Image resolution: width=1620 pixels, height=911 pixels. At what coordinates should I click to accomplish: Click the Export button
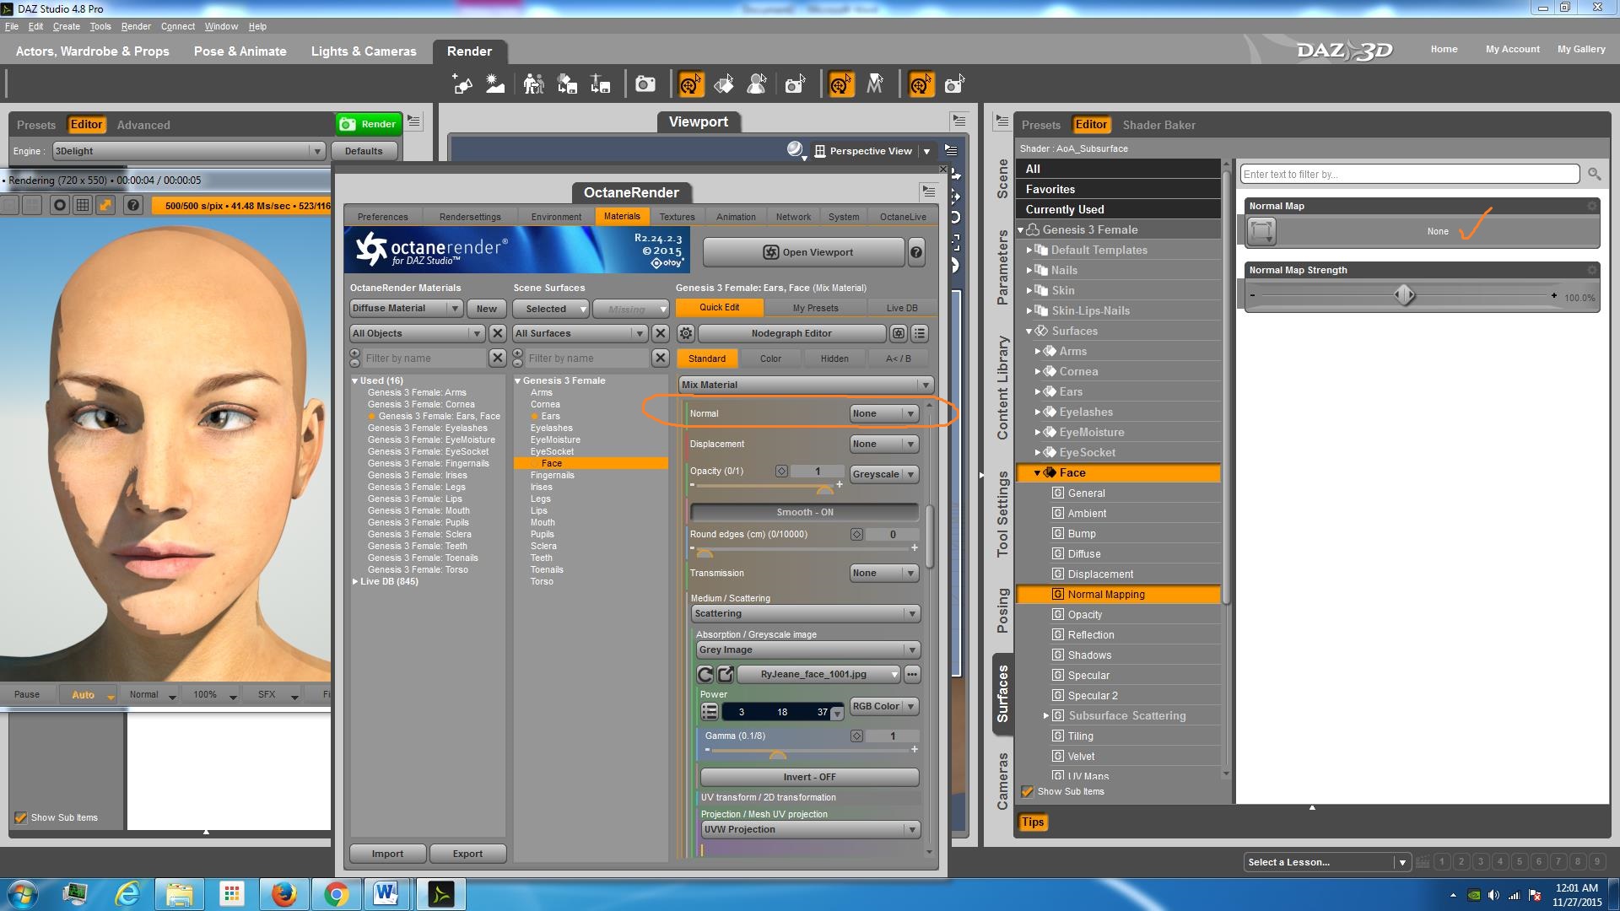[467, 854]
